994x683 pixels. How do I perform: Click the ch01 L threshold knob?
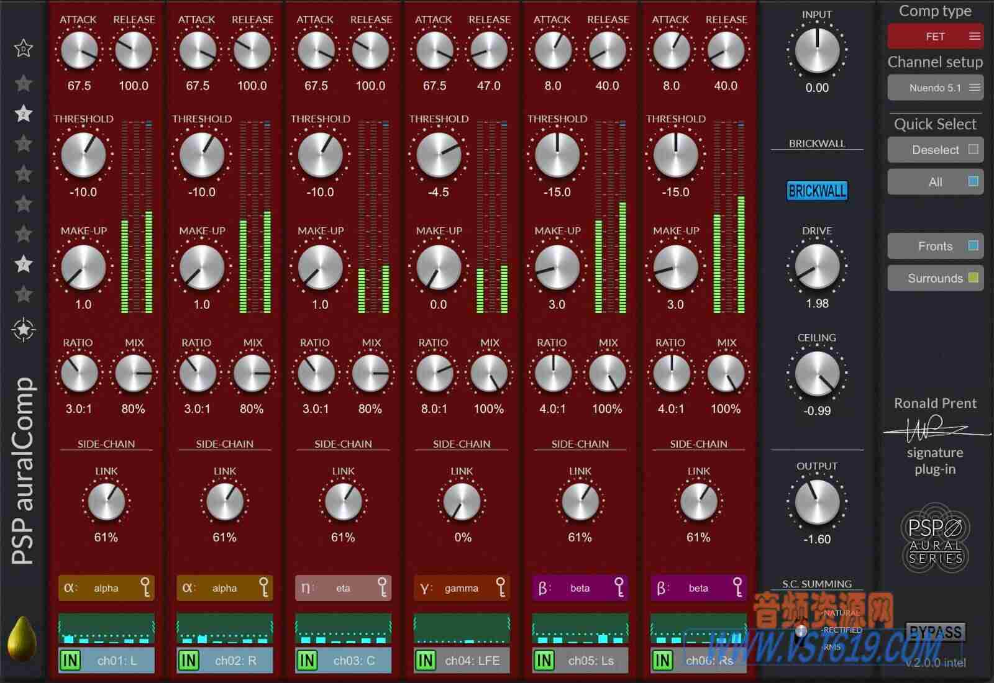(x=83, y=155)
